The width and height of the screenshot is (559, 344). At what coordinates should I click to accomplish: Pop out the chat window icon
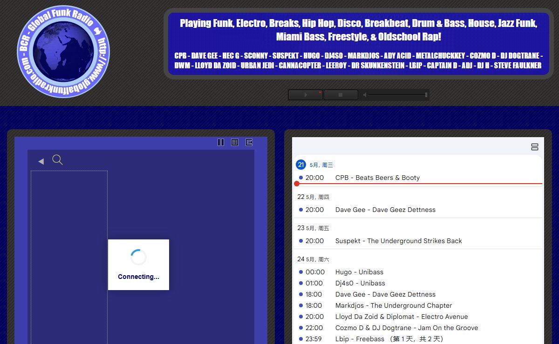(x=249, y=142)
